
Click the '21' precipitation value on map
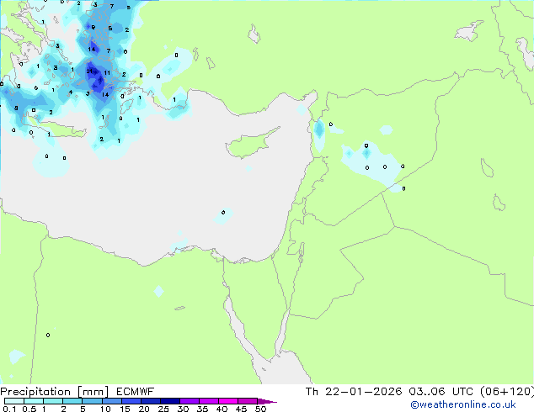[x=89, y=71]
